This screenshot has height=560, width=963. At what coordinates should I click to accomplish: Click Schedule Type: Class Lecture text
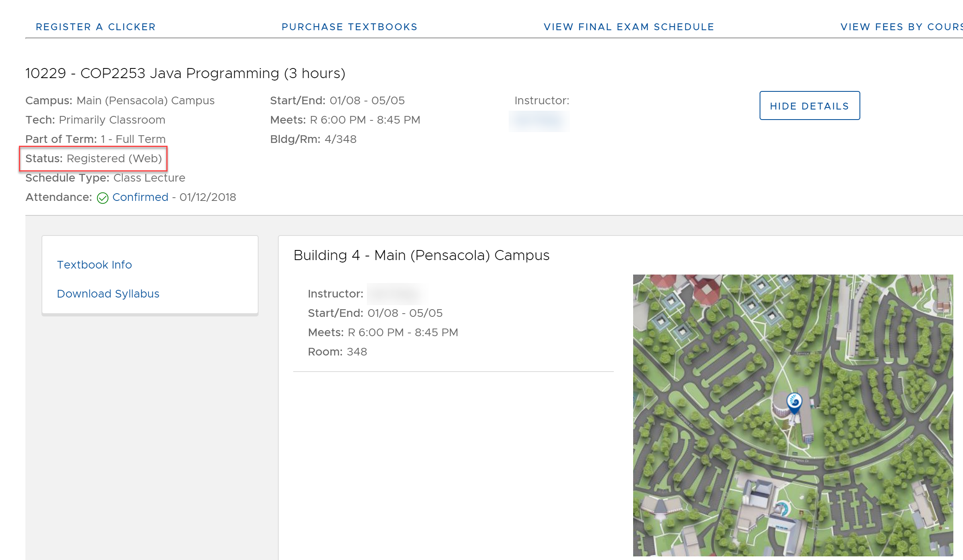coord(105,178)
